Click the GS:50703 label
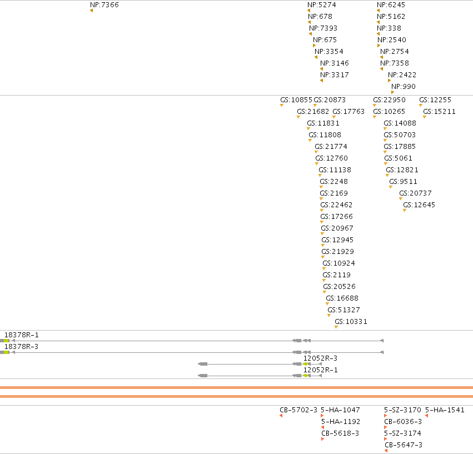473x454 pixels. [400, 135]
